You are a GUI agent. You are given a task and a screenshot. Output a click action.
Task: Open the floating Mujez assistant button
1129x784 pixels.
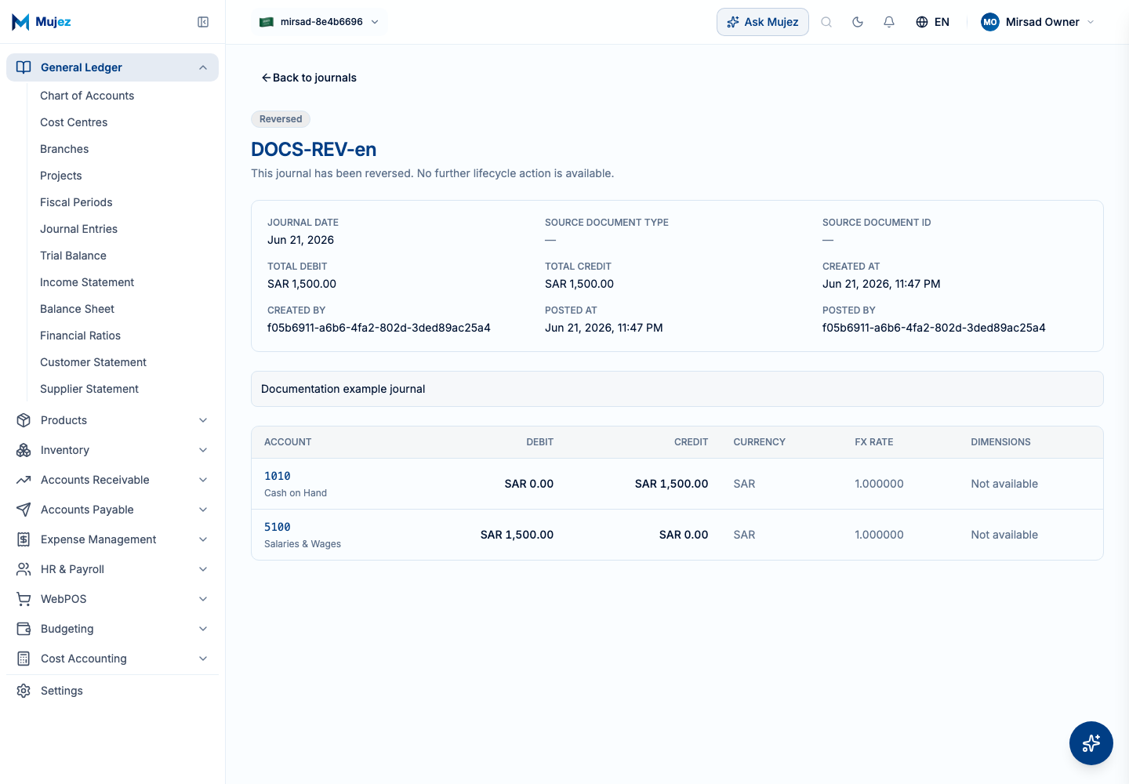click(x=1091, y=743)
